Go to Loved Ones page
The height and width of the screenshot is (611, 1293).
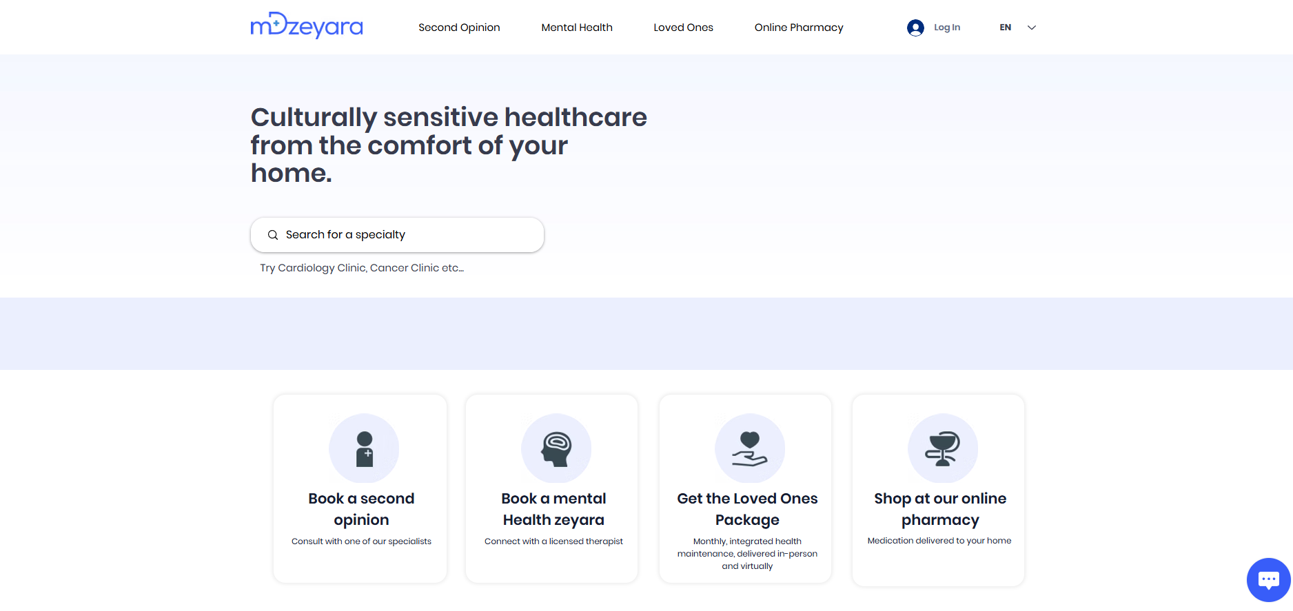click(683, 28)
